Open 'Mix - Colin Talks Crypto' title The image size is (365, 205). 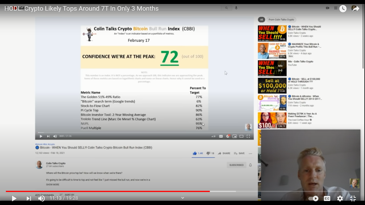[x=301, y=62]
